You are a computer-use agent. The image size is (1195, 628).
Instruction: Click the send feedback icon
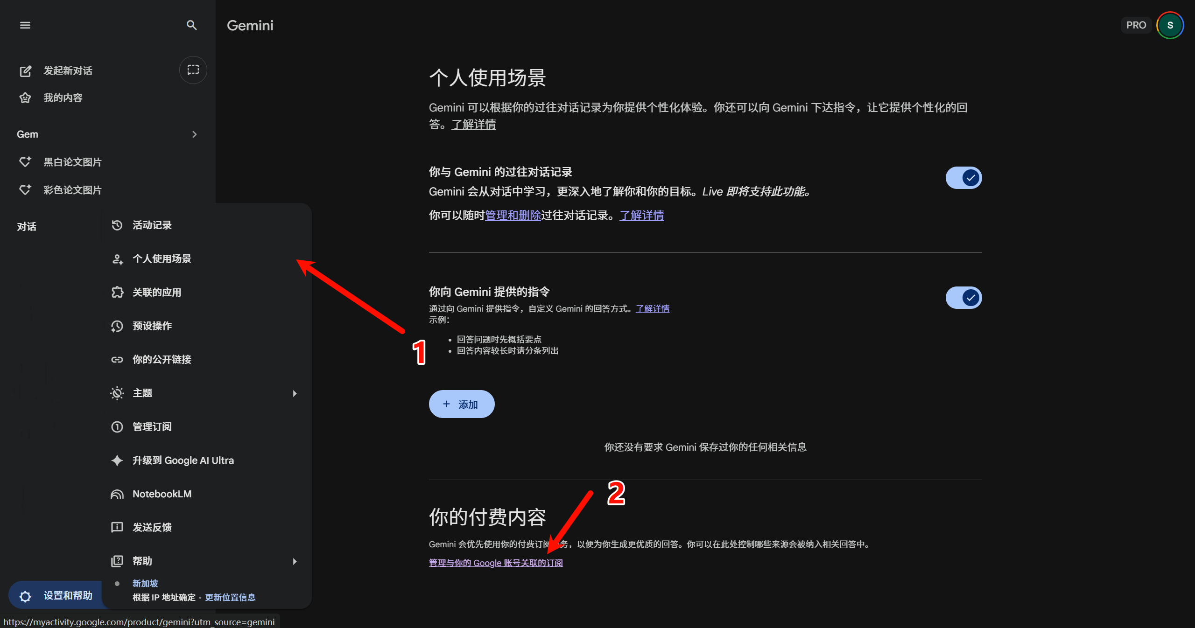[x=117, y=527]
